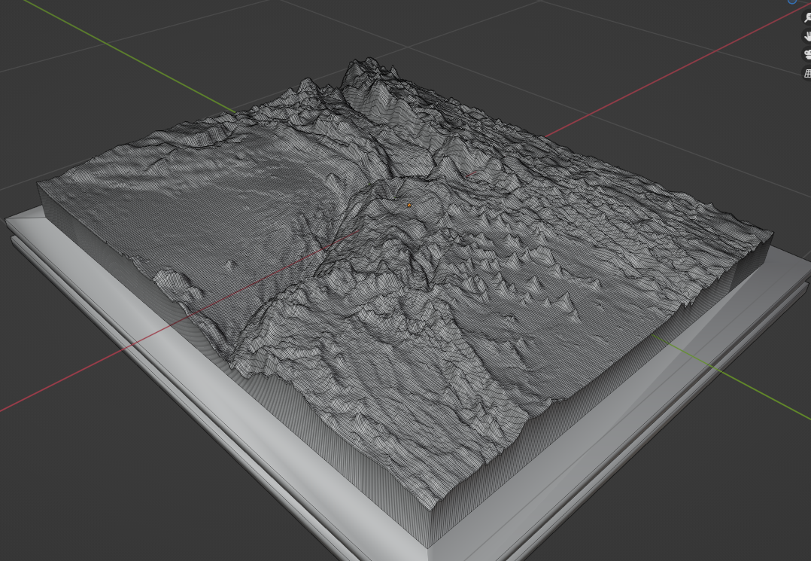Click the blue Z-axis gizmo circle
Image resolution: width=811 pixels, height=561 pixels.
pos(792,2)
